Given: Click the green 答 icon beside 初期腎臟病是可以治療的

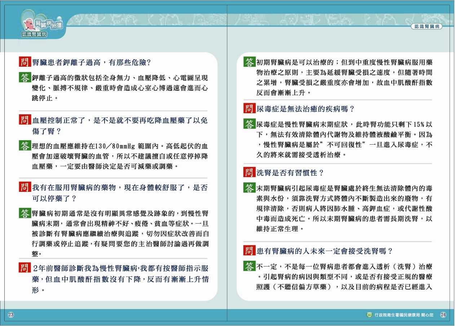Looking at the screenshot, I should coord(250,62).
